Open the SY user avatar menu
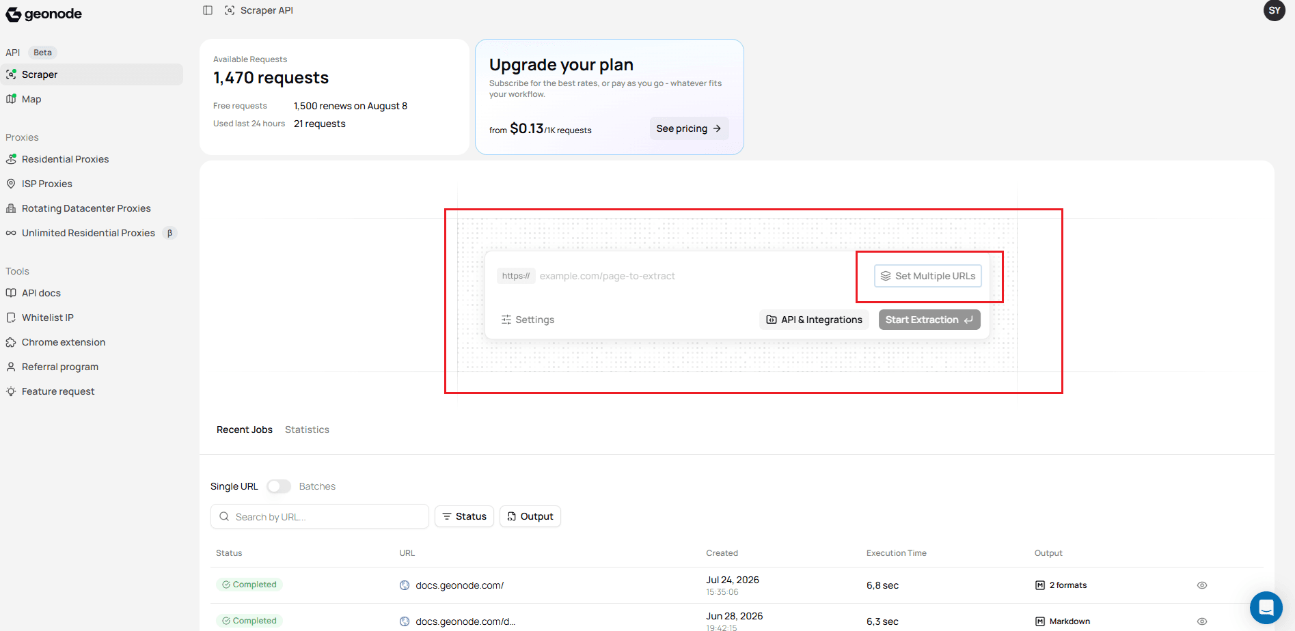Screen dimensions: 1295x631 [1274, 10]
